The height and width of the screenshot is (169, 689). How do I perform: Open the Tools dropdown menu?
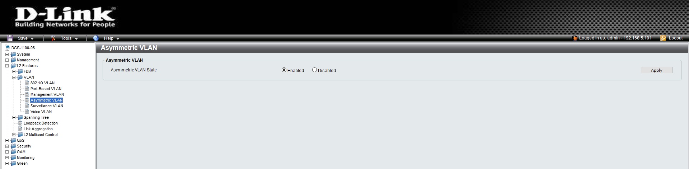pos(69,38)
